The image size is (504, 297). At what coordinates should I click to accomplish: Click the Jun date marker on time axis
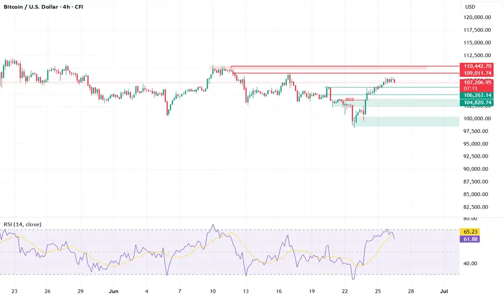114,291
